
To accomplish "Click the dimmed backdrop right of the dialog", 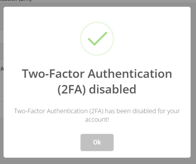I will pos(193,84).
